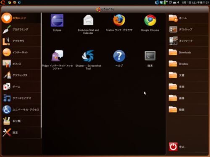This screenshot has height=157, width=210.
Task: Click the Chrome launcher in top panel
Action: pyautogui.click(x=10, y=3)
